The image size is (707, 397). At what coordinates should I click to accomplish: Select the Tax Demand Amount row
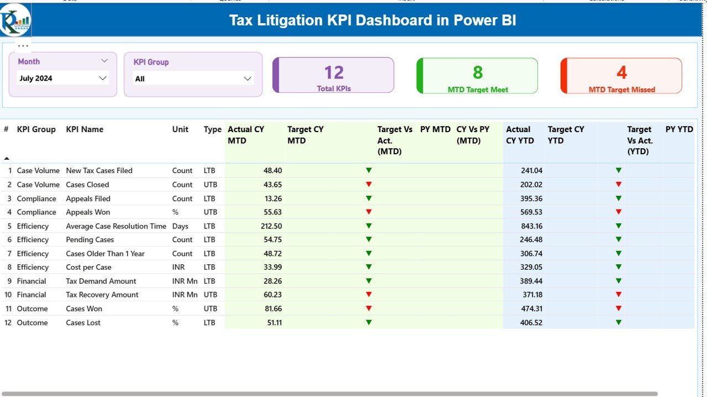coord(101,281)
